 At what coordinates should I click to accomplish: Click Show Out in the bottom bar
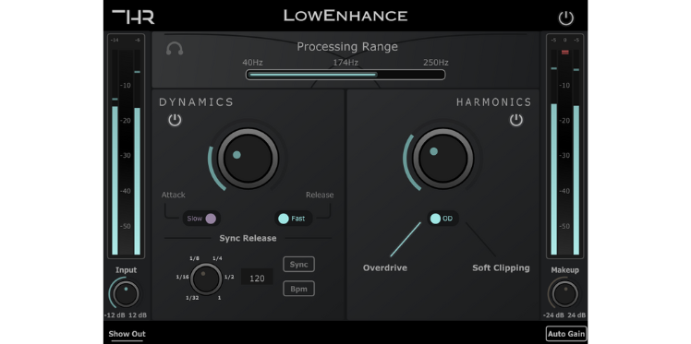pos(127,334)
